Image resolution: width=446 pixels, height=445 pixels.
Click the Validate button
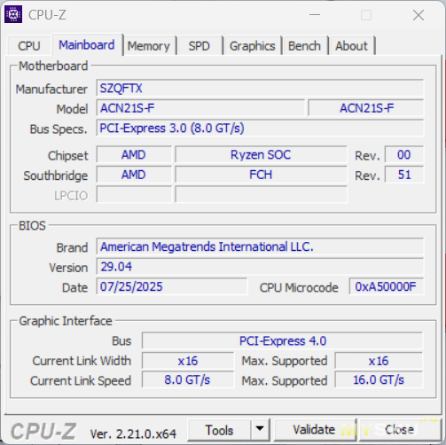click(x=314, y=429)
